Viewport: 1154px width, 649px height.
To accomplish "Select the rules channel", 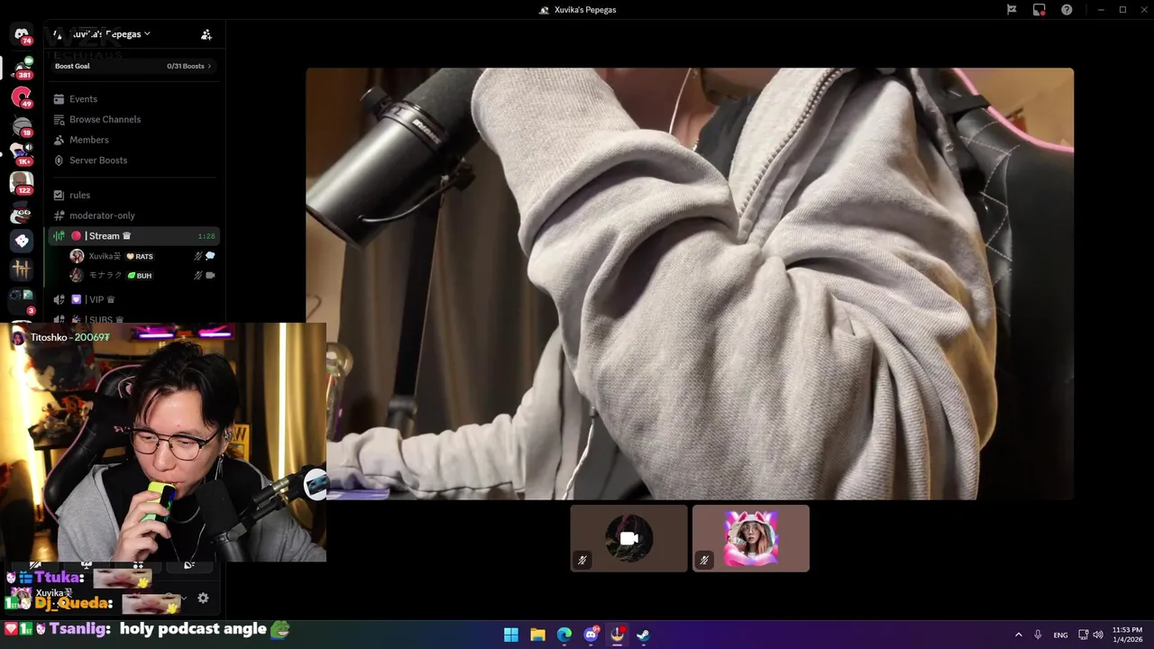I will (x=133, y=195).
